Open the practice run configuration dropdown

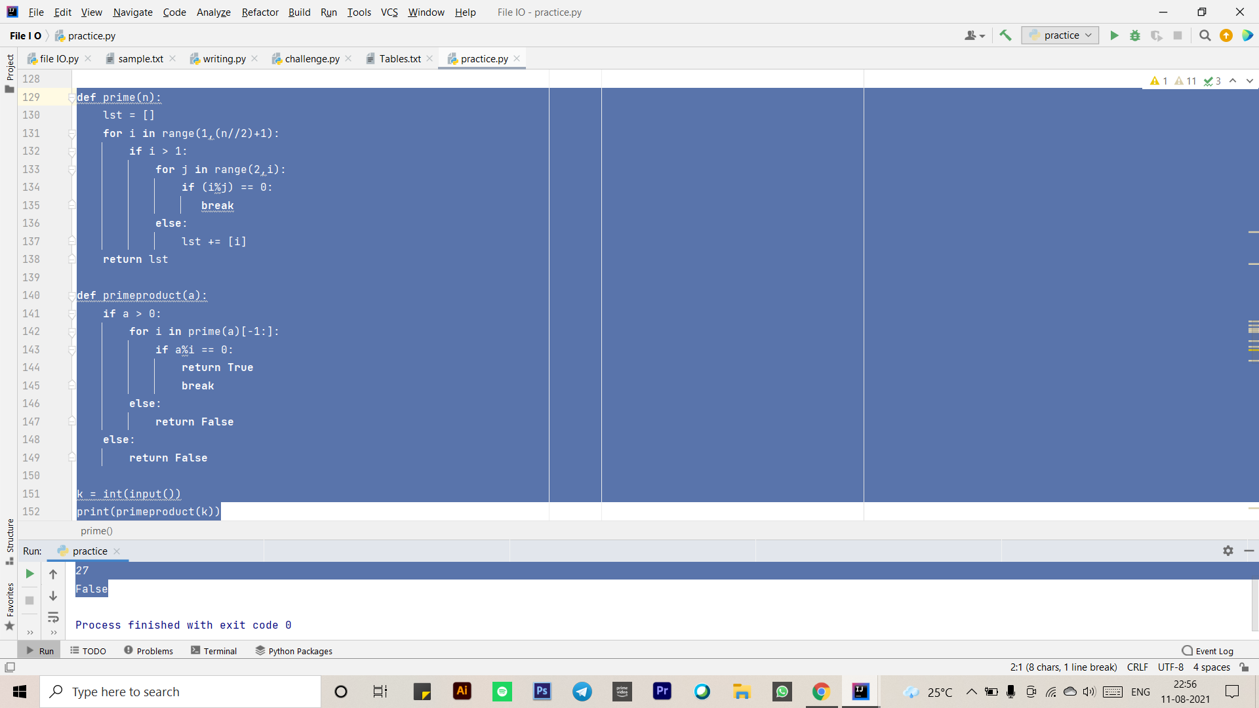[x=1060, y=35]
